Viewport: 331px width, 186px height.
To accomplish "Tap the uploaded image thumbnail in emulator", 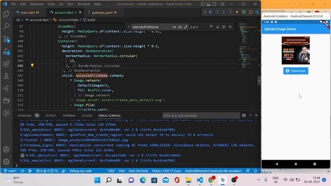I will coord(295,51).
